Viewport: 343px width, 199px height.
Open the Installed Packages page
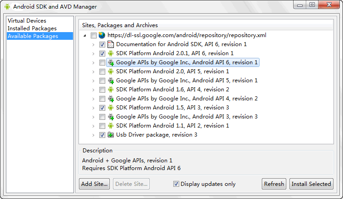(x=32, y=28)
